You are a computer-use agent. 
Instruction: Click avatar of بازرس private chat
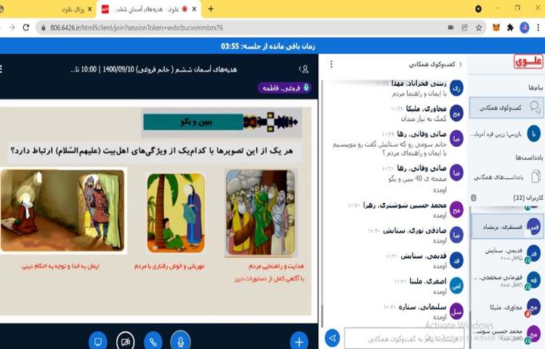click(534, 134)
